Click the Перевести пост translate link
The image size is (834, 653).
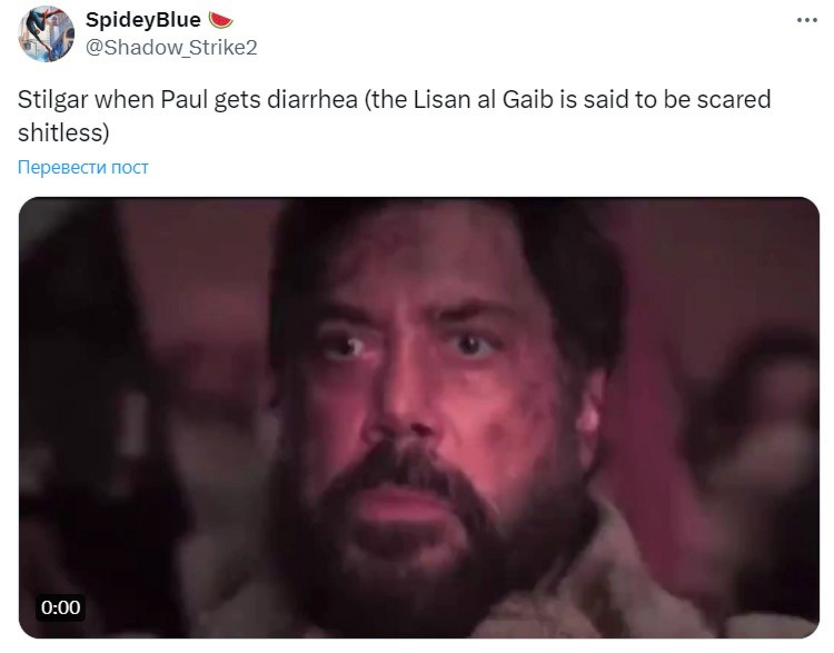click(x=83, y=167)
